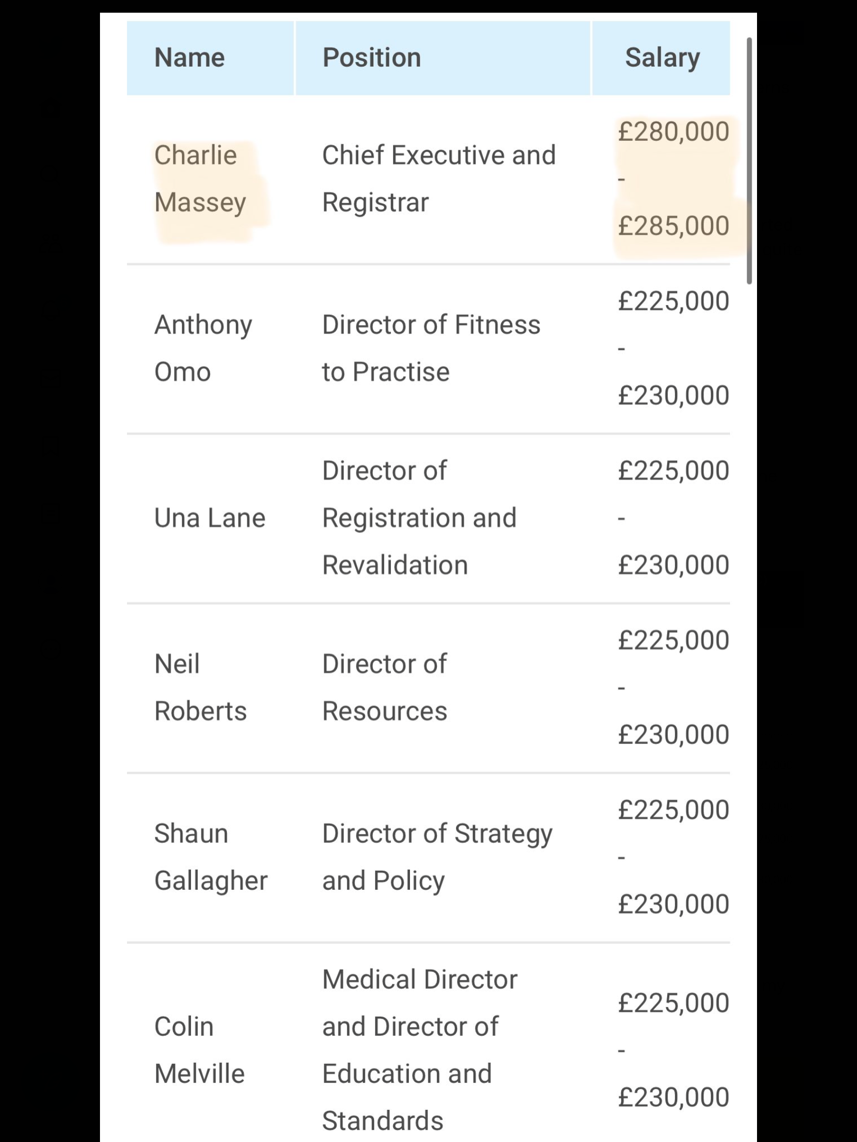Click Colin Melville's £230,000 salary value
Image resolution: width=857 pixels, height=1142 pixels.
coord(673,1097)
